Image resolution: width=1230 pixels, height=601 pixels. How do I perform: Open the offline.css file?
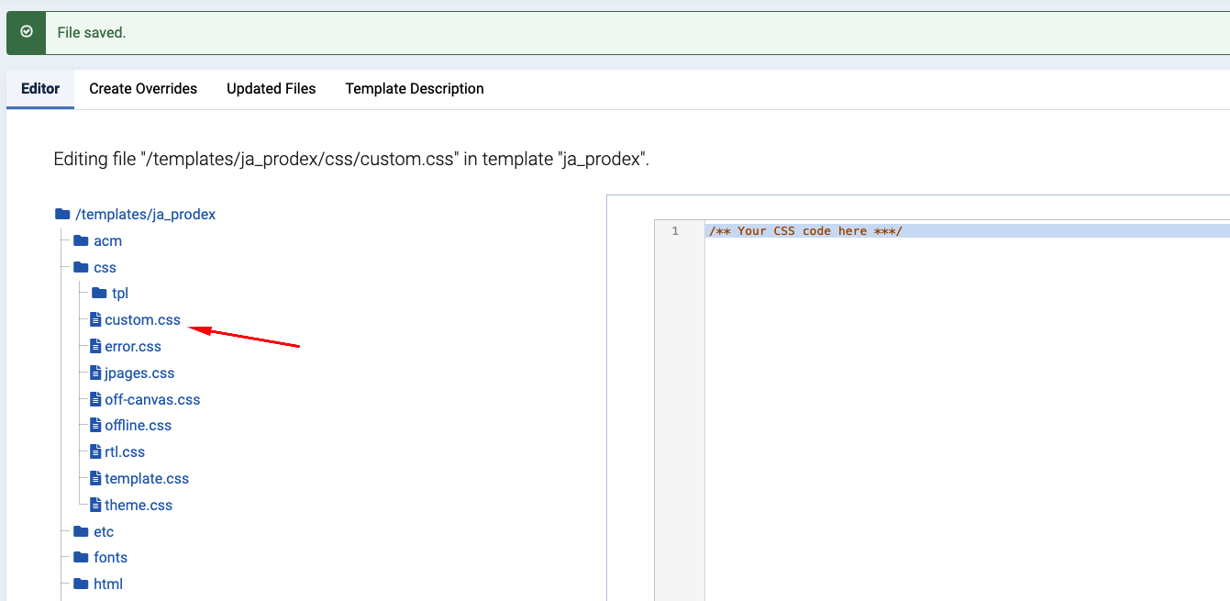tap(138, 426)
